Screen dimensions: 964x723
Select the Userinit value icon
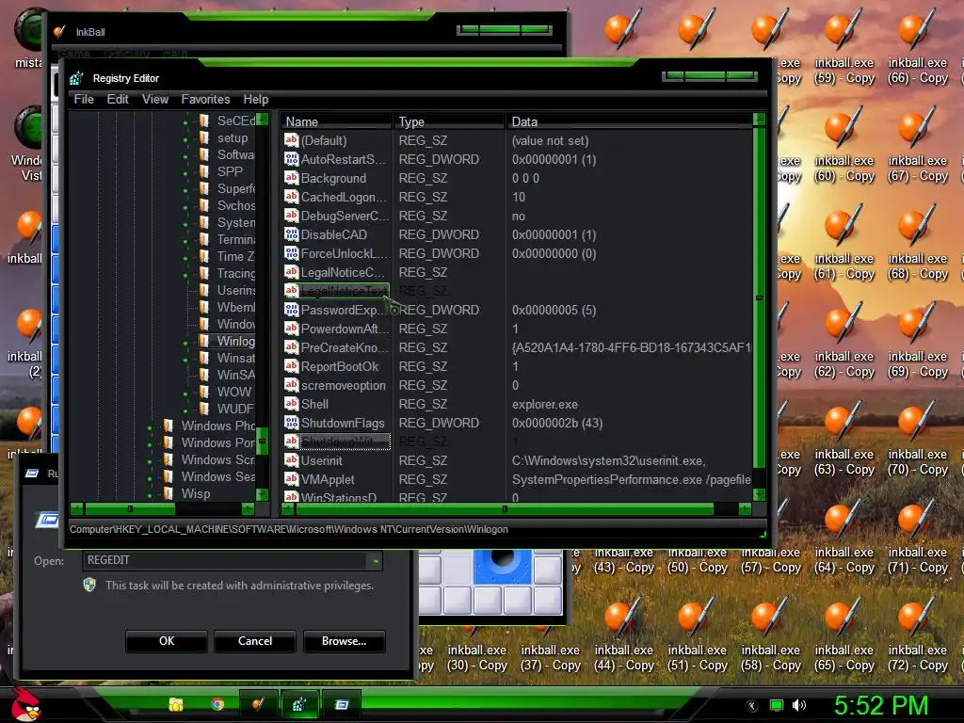point(292,459)
